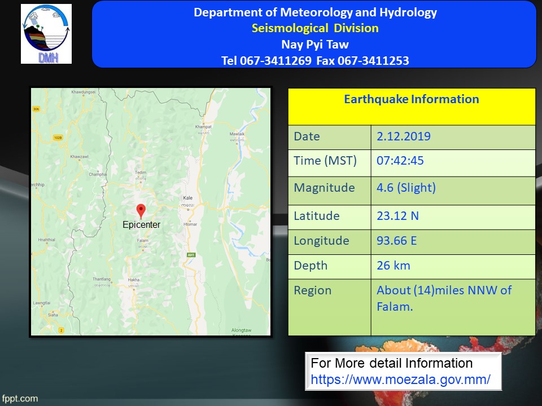Viewport: 542px width, 406px height.
Task: Click the route 2 shield near Siaha
Action: [60, 330]
